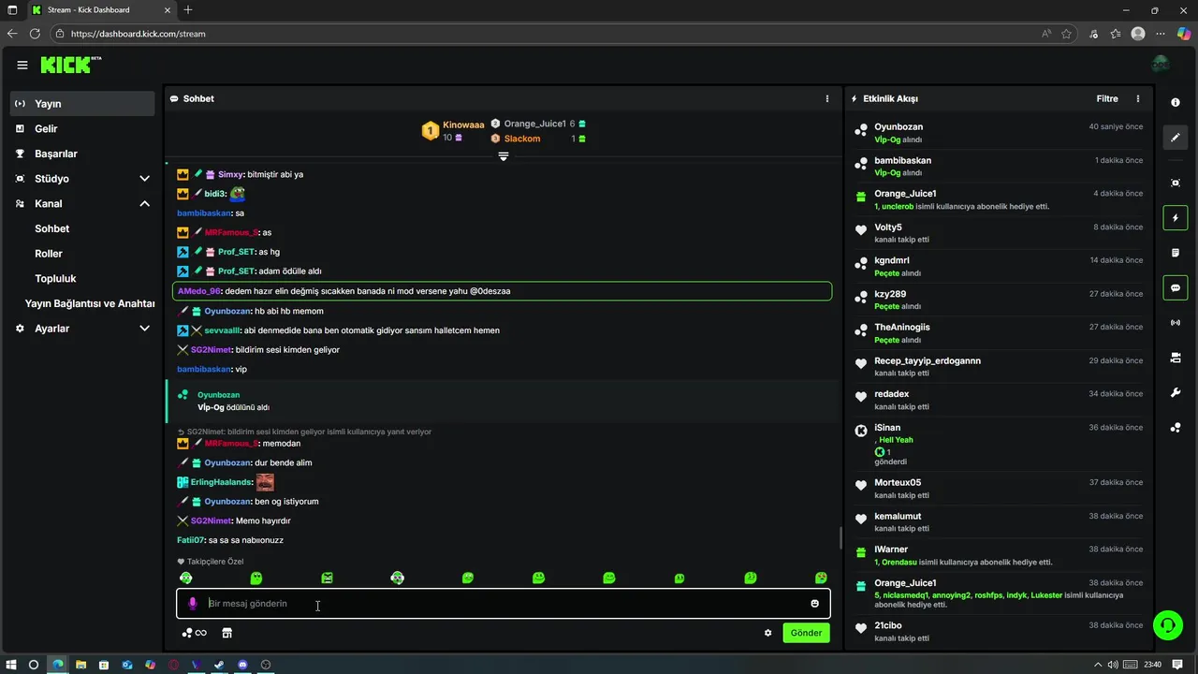The image size is (1198, 674).
Task: Collapse the leaderboard with the chevron
Action: coord(503,156)
